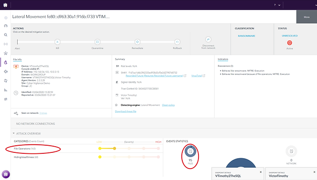Click the signer identity icon

click(117, 82)
